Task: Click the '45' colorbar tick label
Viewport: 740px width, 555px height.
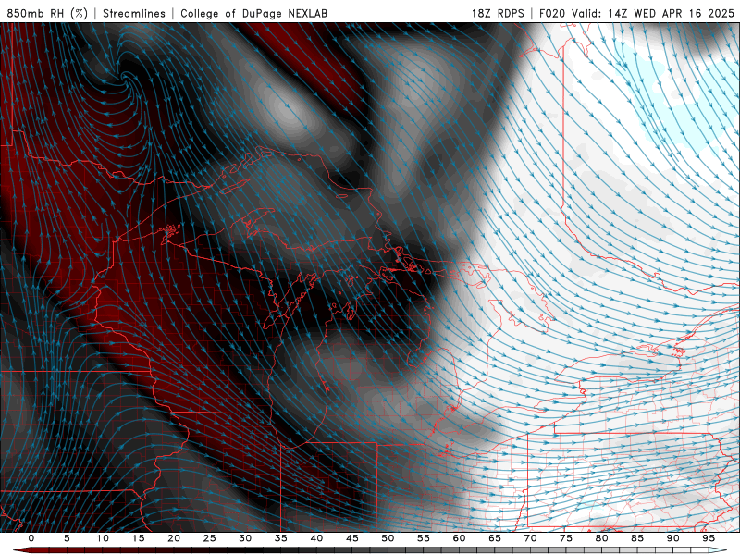Action: [x=352, y=538]
